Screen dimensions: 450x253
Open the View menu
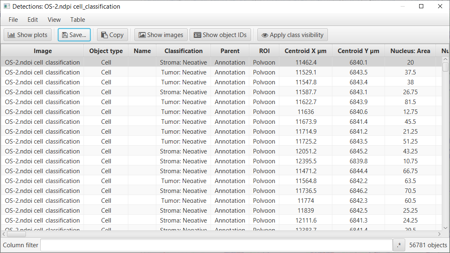[54, 19]
